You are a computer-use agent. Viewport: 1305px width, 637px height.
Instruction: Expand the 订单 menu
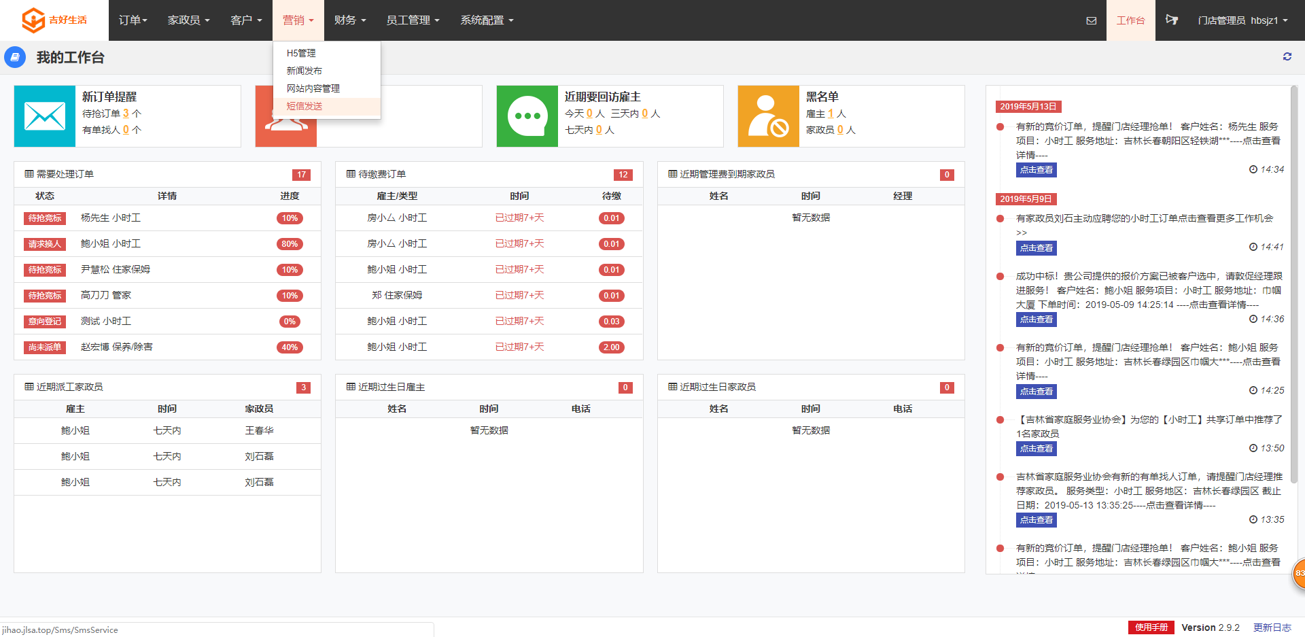133,20
